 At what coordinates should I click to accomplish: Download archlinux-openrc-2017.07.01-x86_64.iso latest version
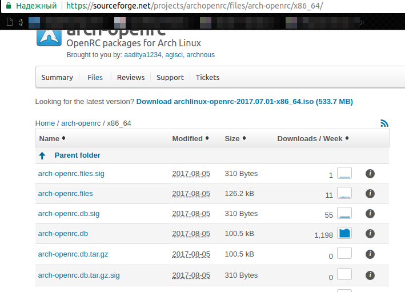tap(244, 102)
